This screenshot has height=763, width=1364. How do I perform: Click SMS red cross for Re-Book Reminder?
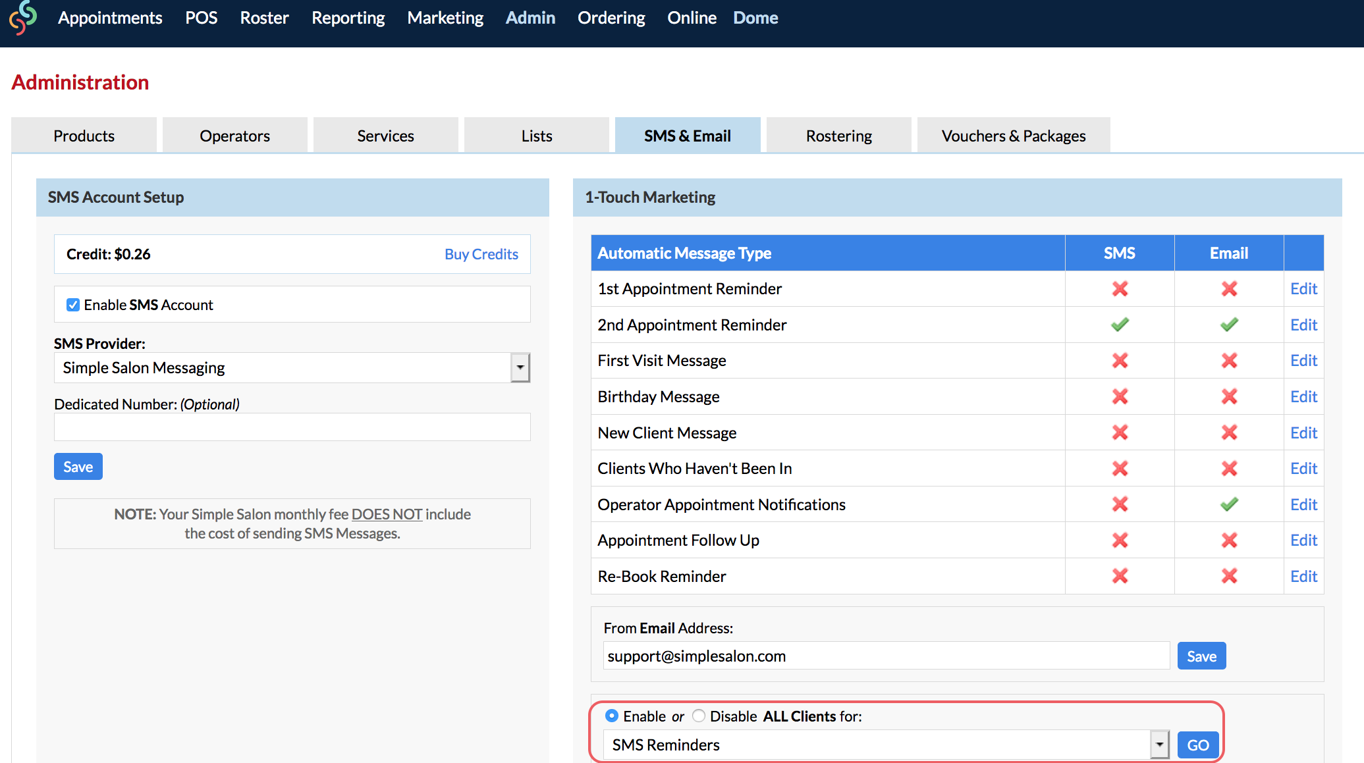click(1120, 576)
